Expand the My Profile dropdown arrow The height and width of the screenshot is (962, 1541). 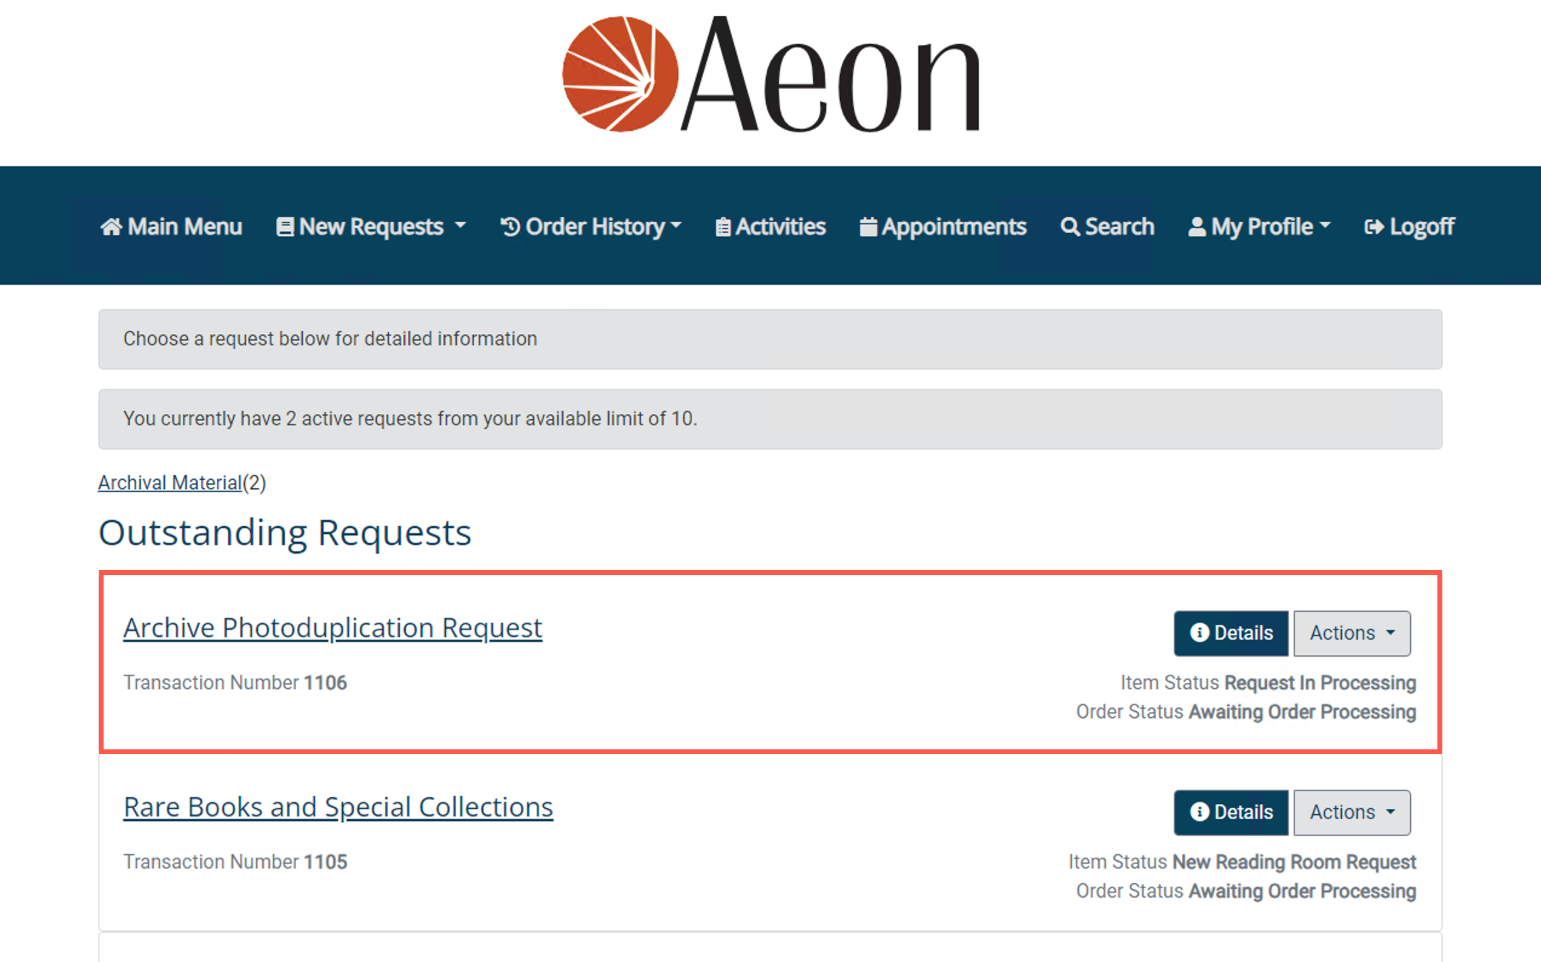pyautogui.click(x=1325, y=225)
